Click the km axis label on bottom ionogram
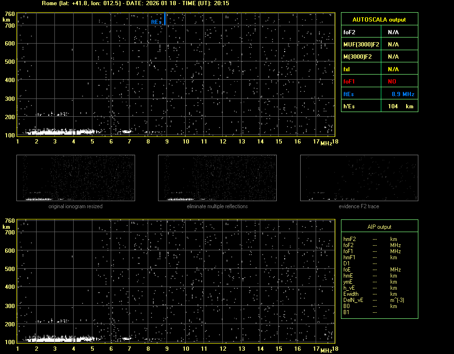Image resolution: width=454 pixels, height=354 pixels. click(6, 227)
